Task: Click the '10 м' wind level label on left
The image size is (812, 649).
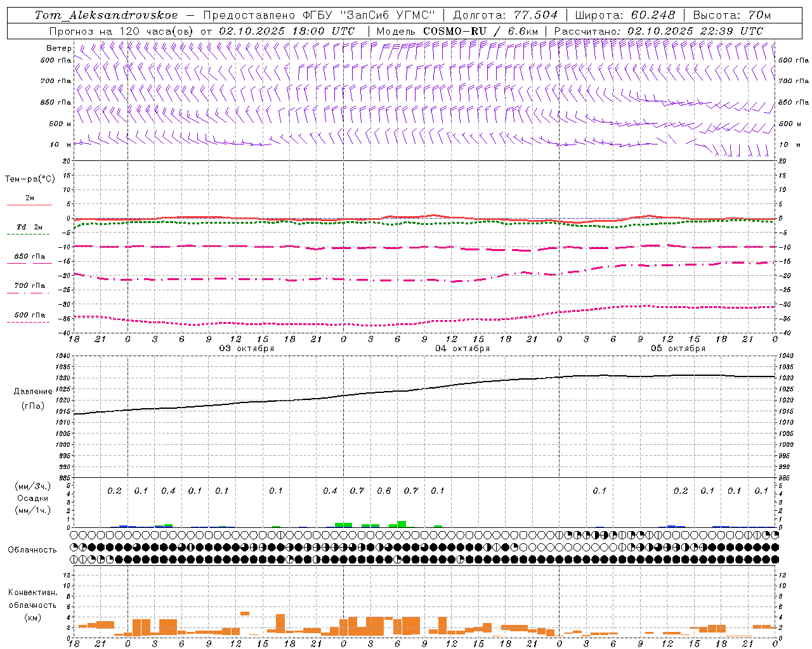Action: pos(61,145)
